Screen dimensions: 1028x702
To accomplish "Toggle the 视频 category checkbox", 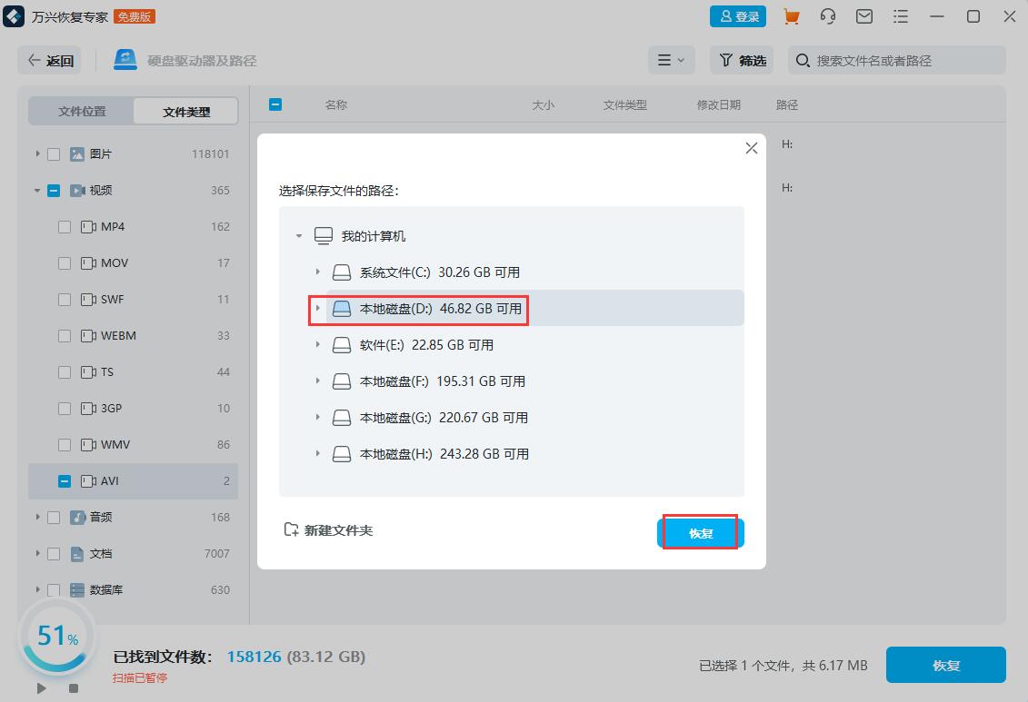I will pos(54,191).
